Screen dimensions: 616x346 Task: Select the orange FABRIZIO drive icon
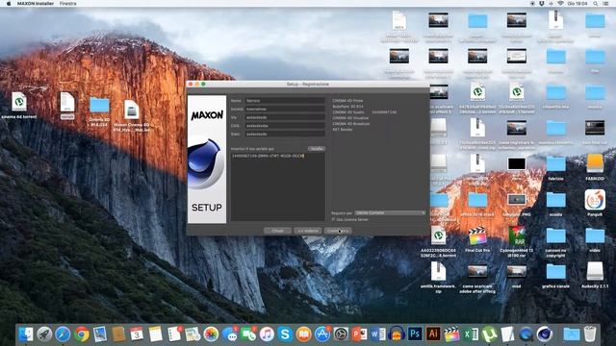(595, 164)
